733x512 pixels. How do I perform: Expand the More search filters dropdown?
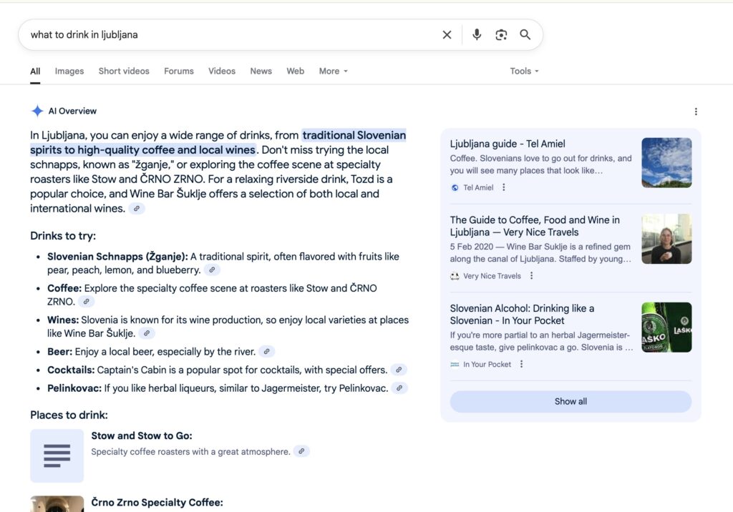(333, 72)
